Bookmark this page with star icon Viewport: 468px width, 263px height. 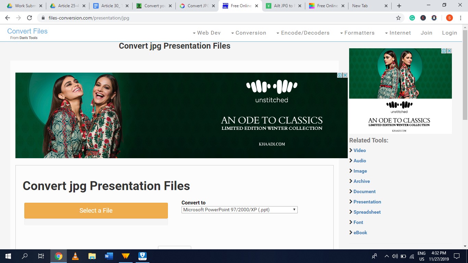(x=398, y=18)
